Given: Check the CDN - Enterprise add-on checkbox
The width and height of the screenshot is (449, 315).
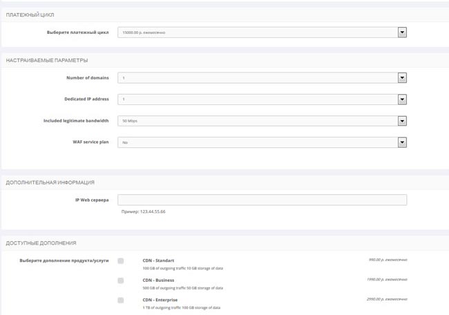Looking at the screenshot, I should (121, 300).
